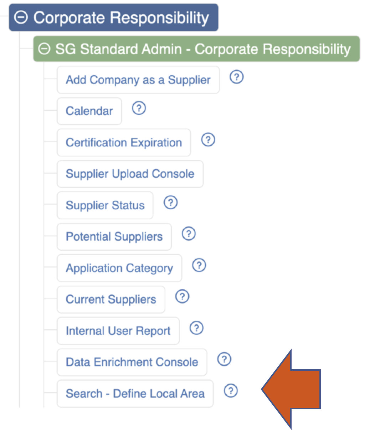The width and height of the screenshot is (375, 430).
Task: Click help icon beside Add Company as a Supplier
Action: click(x=237, y=77)
